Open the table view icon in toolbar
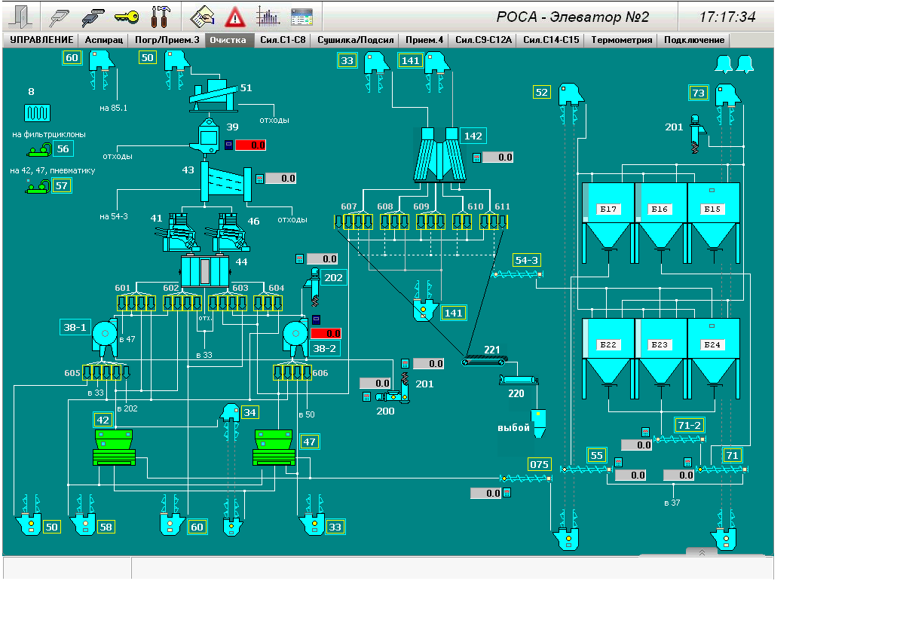This screenshot has height=639, width=906. pos(301,16)
